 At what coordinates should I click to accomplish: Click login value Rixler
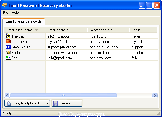pos(136,36)
